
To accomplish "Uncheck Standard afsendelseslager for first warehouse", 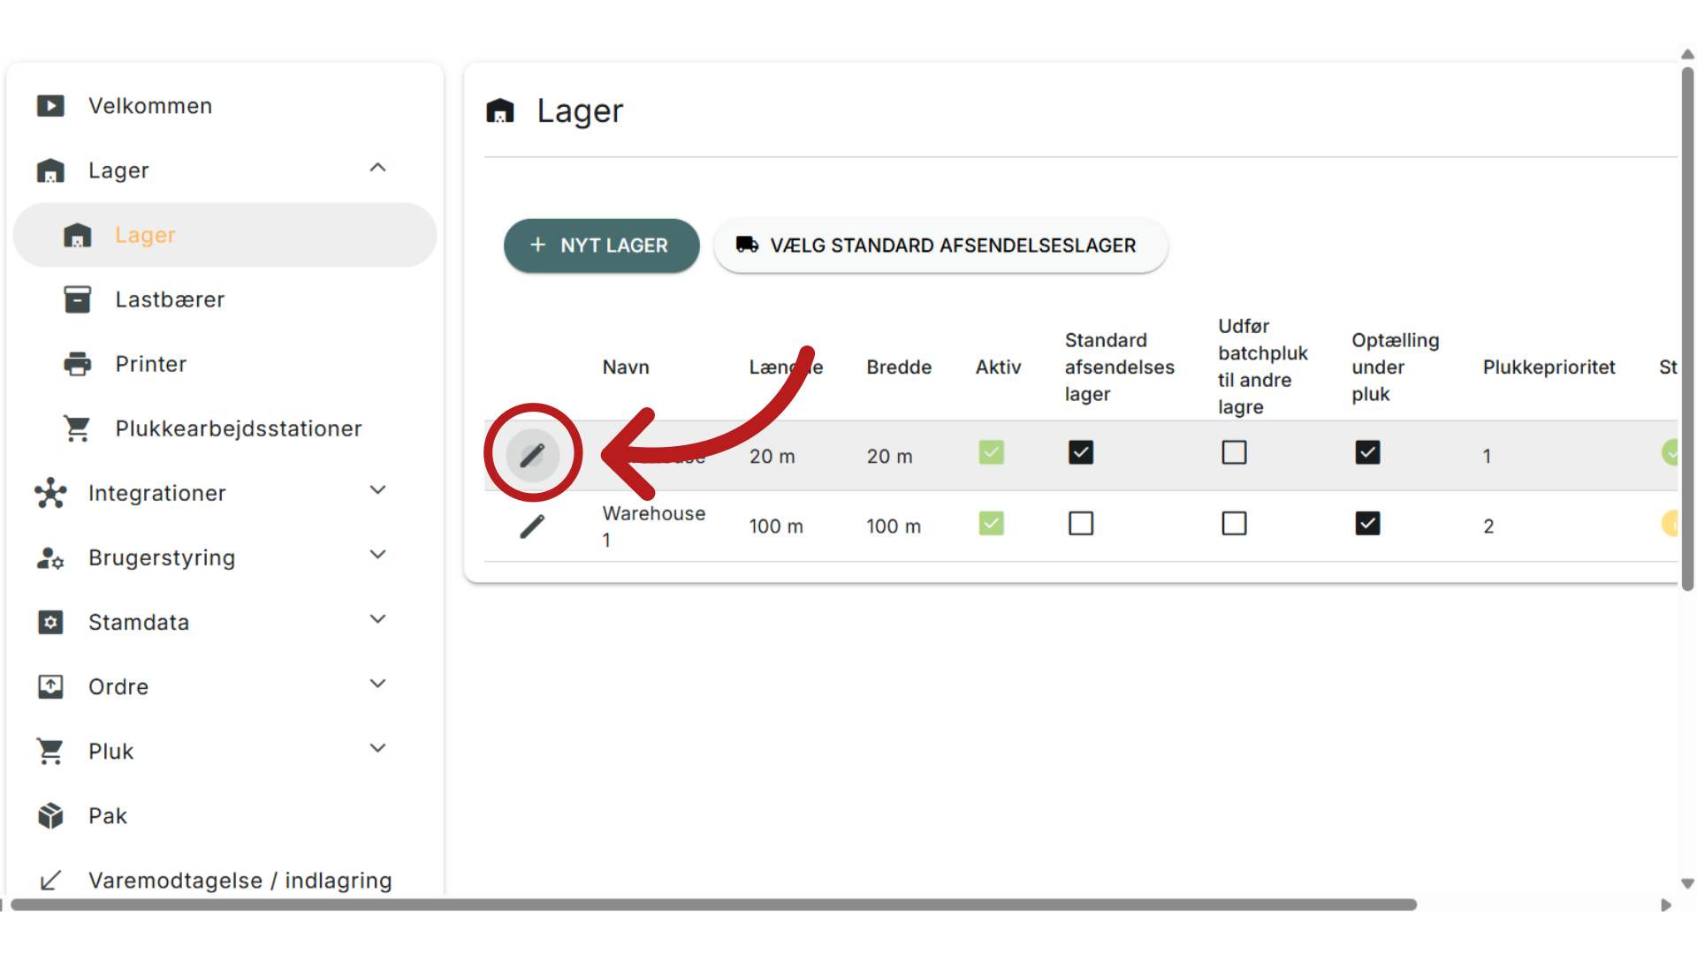I will tap(1080, 452).
